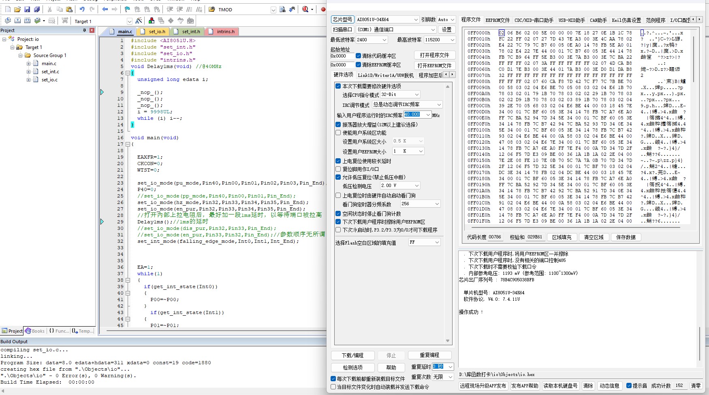The height and width of the screenshot is (395, 709).
Task: Start the debug session icon
Action: pos(305,9)
